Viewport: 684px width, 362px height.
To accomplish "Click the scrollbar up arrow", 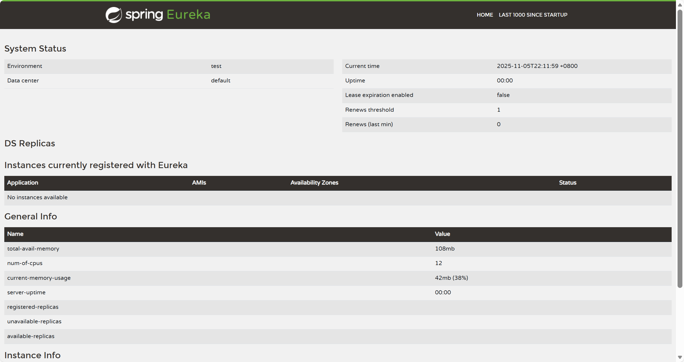I will pyautogui.click(x=680, y=5).
